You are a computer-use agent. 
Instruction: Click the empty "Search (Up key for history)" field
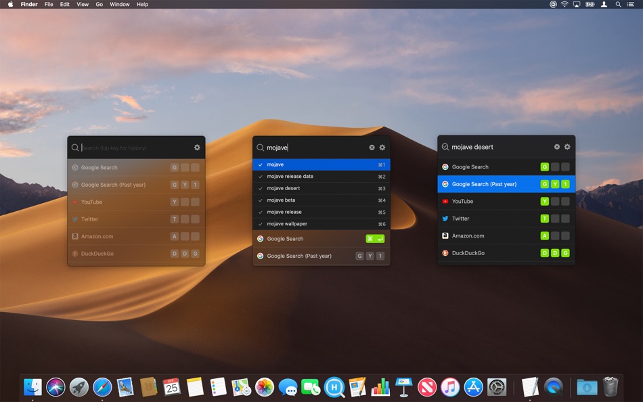pos(135,148)
